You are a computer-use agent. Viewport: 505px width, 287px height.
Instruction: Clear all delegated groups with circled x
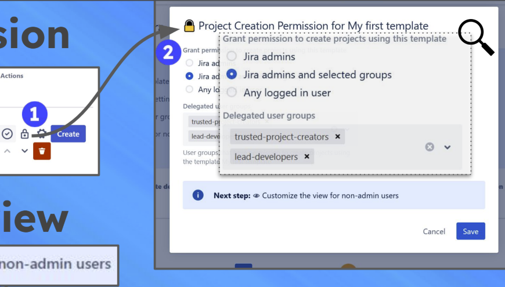point(430,147)
